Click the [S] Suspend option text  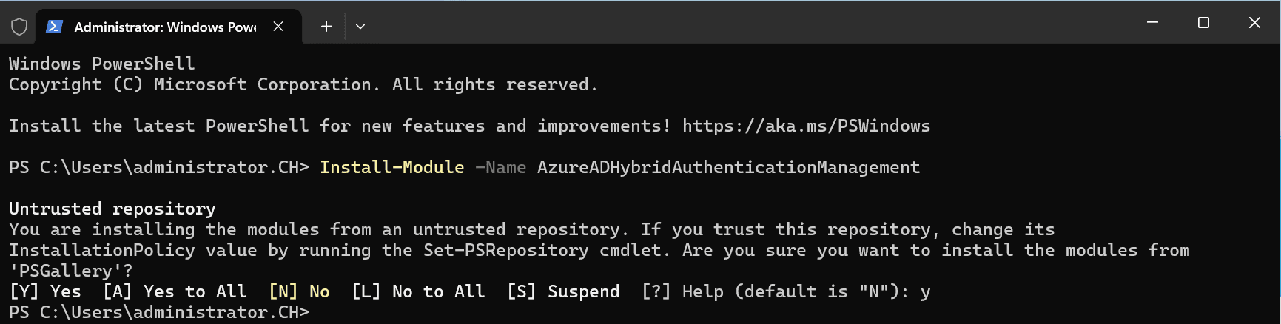[563, 291]
